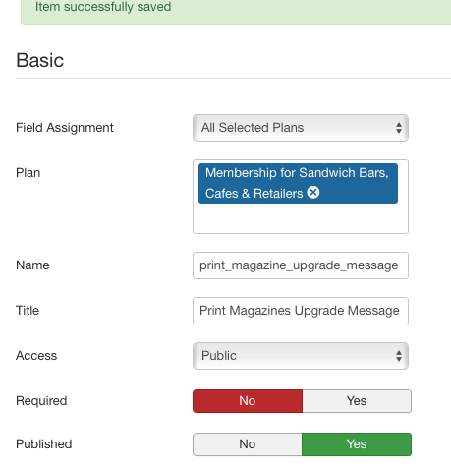Click empty area of Plan selection box
Image resolution: width=451 pixels, height=471 pixels.
pyautogui.click(x=301, y=218)
